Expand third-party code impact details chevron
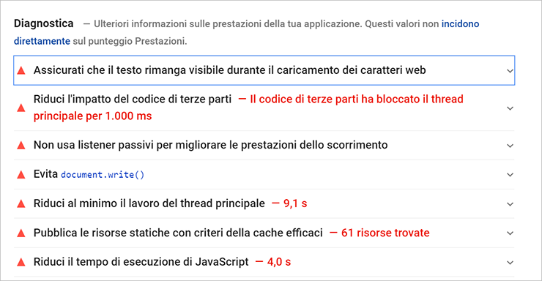The width and height of the screenshot is (542, 281). click(510, 108)
